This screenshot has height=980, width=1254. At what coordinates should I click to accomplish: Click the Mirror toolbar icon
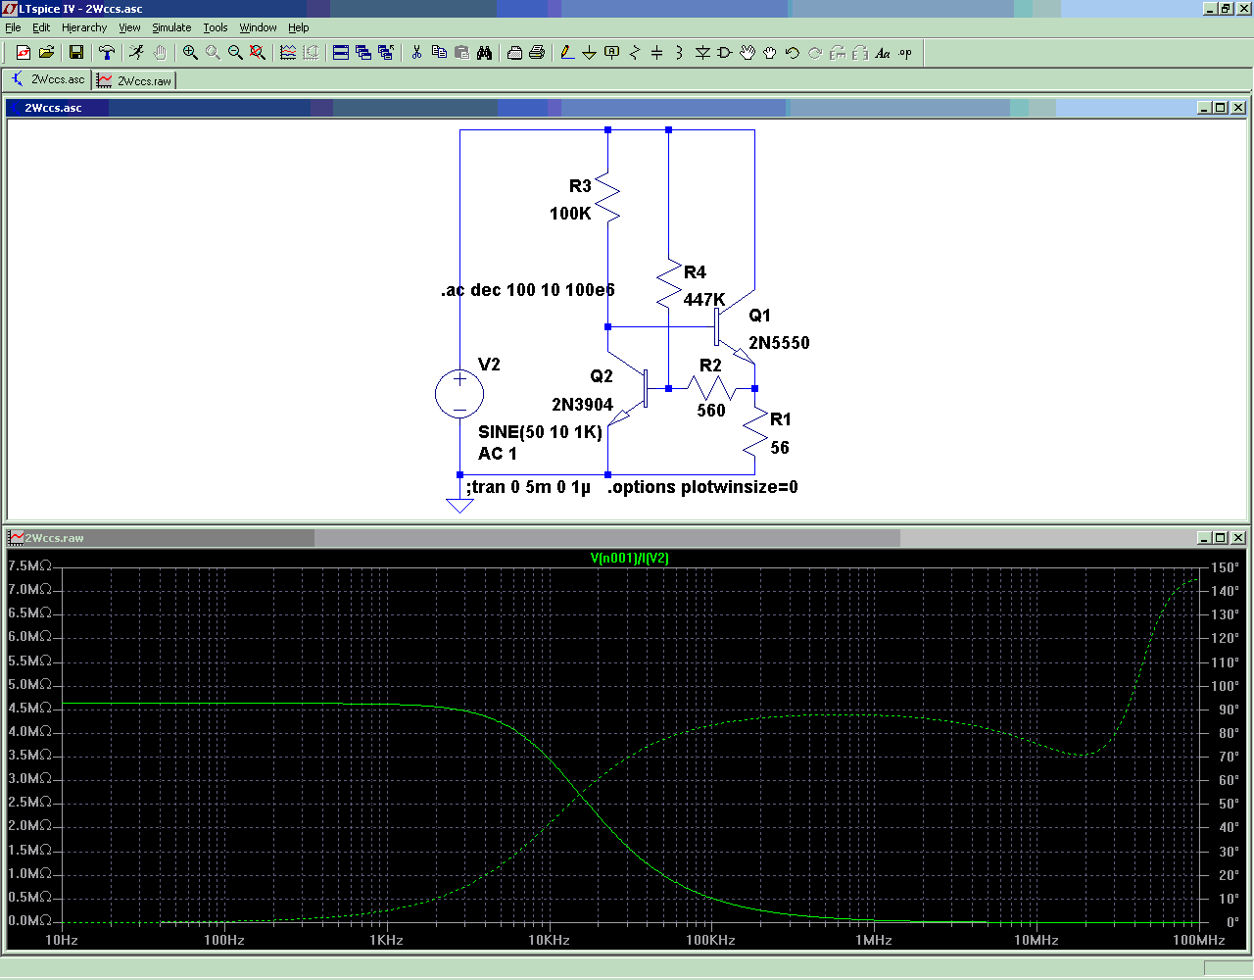click(x=860, y=53)
